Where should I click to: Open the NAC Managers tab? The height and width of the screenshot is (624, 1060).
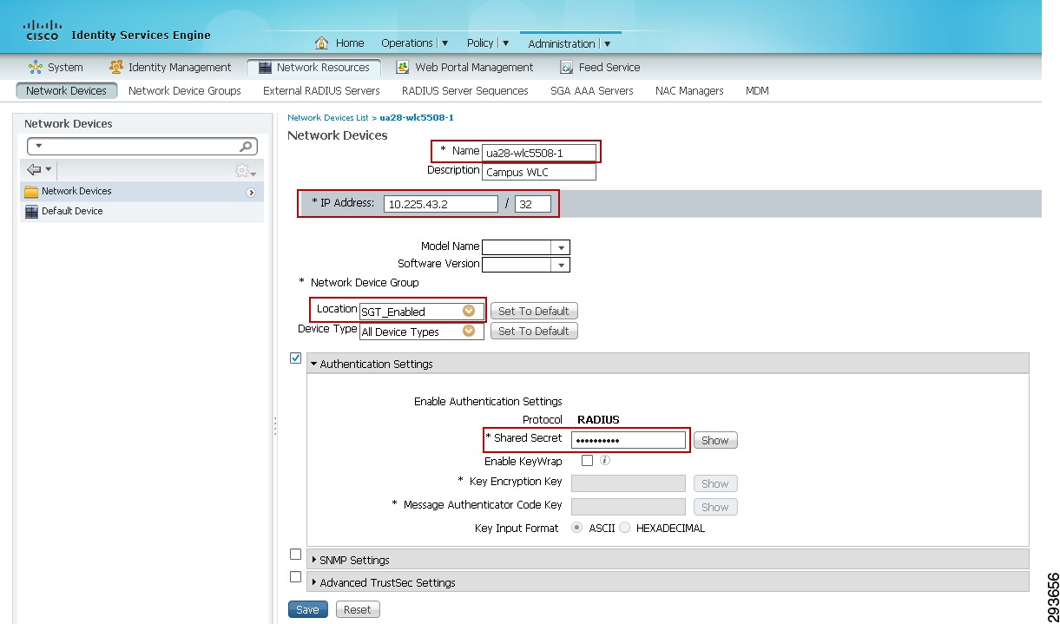689,90
